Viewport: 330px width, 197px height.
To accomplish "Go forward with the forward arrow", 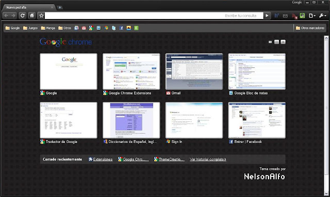I will click(x=13, y=15).
